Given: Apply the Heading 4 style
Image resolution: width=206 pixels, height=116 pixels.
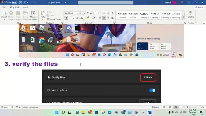Looking at the screenshot, I should [177, 15].
